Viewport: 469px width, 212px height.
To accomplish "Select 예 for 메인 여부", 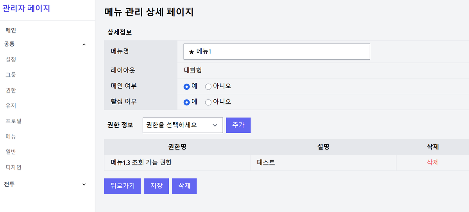I will (x=187, y=86).
